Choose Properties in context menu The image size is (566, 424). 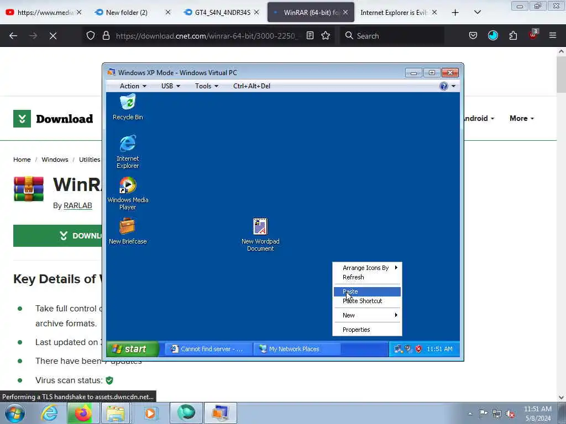click(367, 330)
